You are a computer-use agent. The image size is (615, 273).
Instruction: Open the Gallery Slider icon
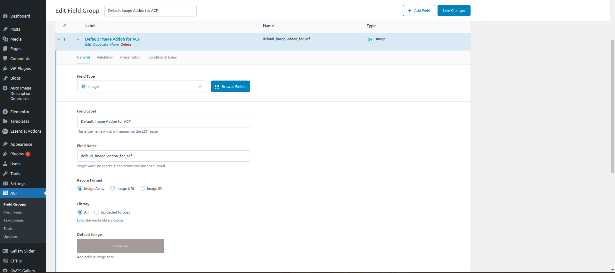tap(5, 251)
